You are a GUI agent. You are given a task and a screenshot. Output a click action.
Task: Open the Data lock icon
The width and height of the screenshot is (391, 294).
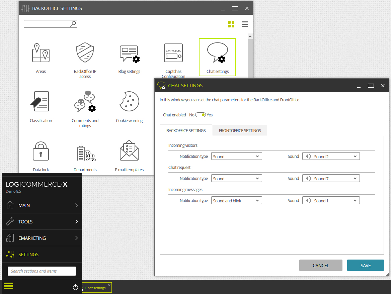[x=41, y=151]
